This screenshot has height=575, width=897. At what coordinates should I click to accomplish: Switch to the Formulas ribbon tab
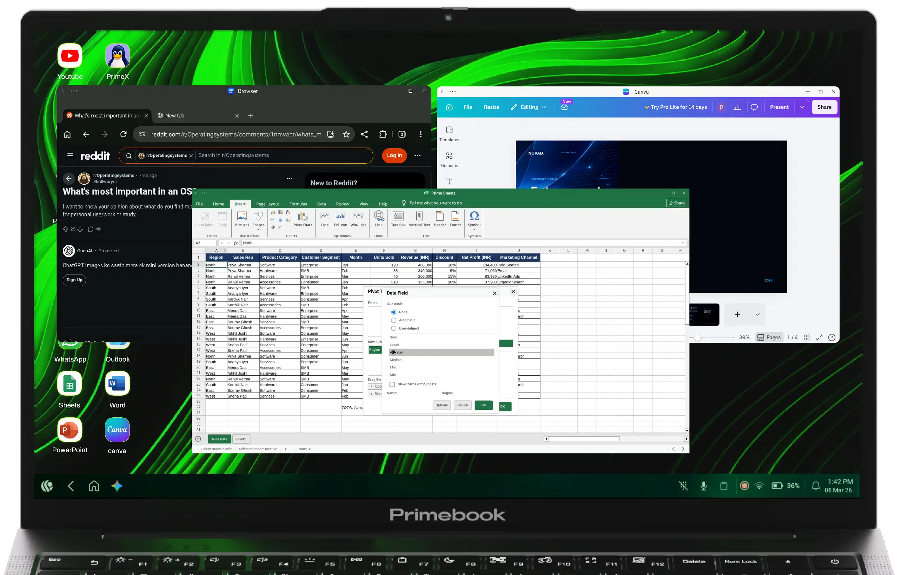point(298,204)
